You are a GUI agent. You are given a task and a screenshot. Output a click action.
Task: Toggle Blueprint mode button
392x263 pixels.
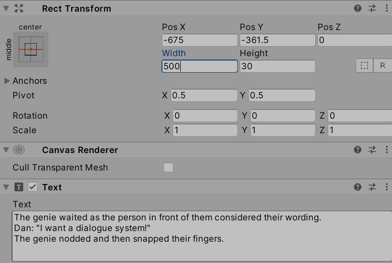[x=364, y=65]
